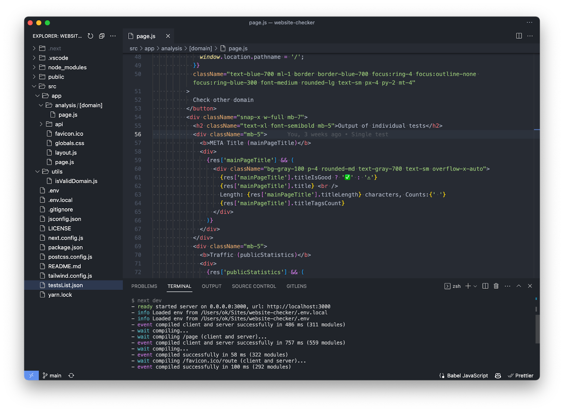Split the editor to the right
Viewport: 564px width, 412px height.
519,36
